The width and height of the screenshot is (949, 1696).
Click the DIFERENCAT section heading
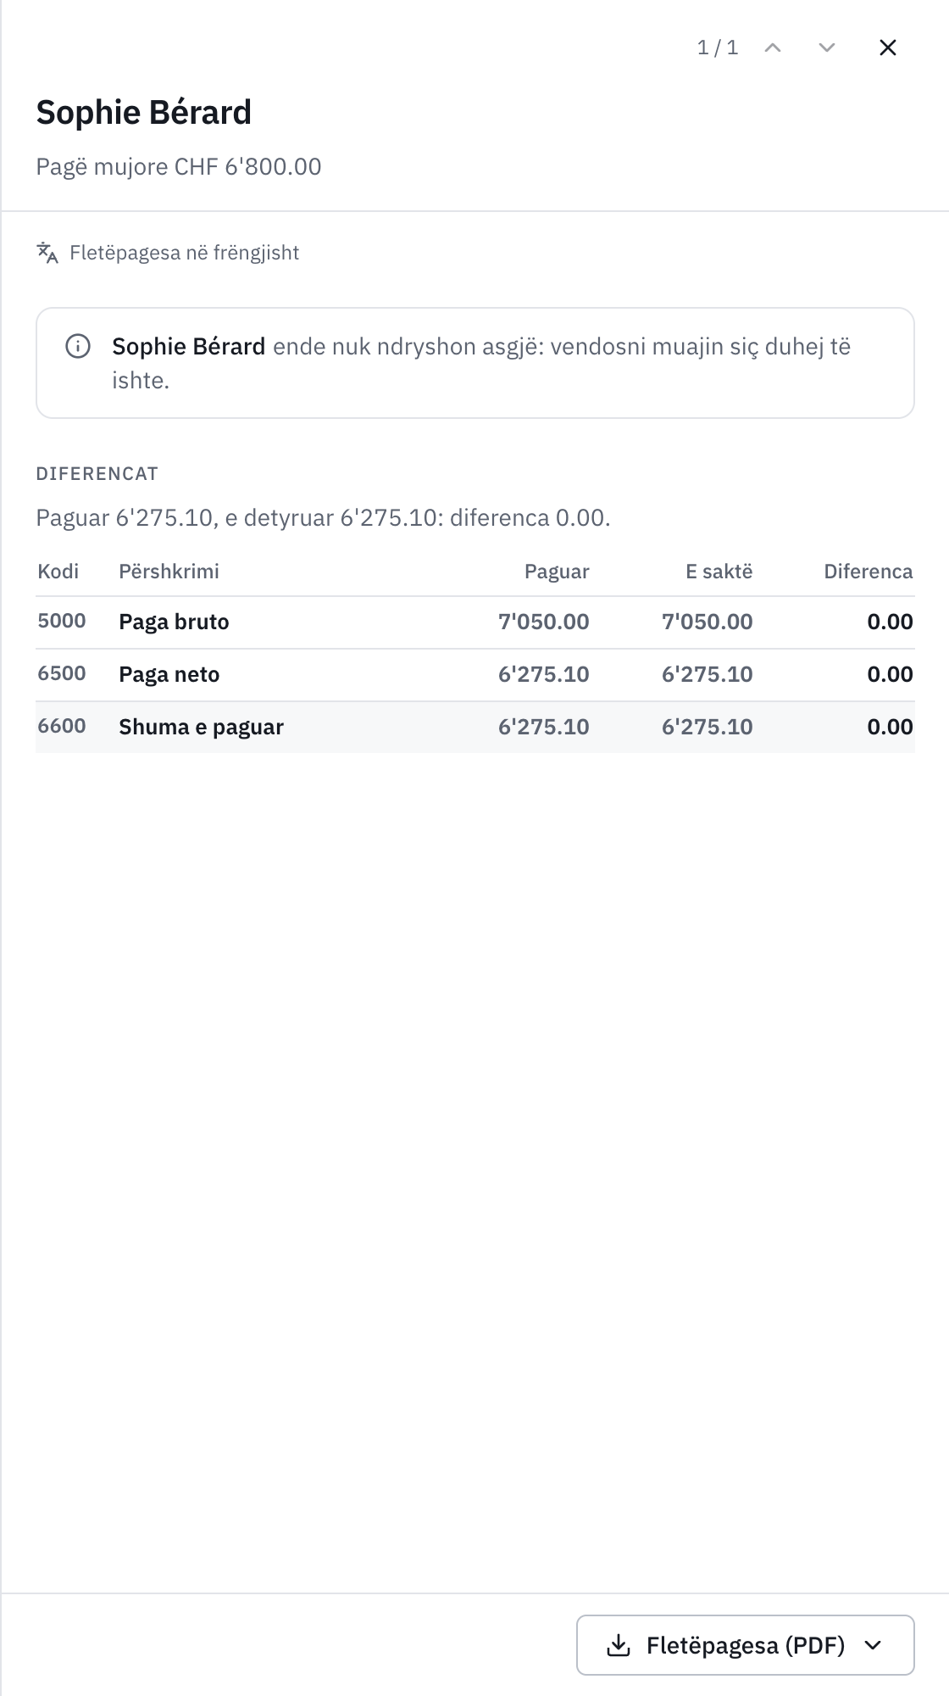point(97,474)
